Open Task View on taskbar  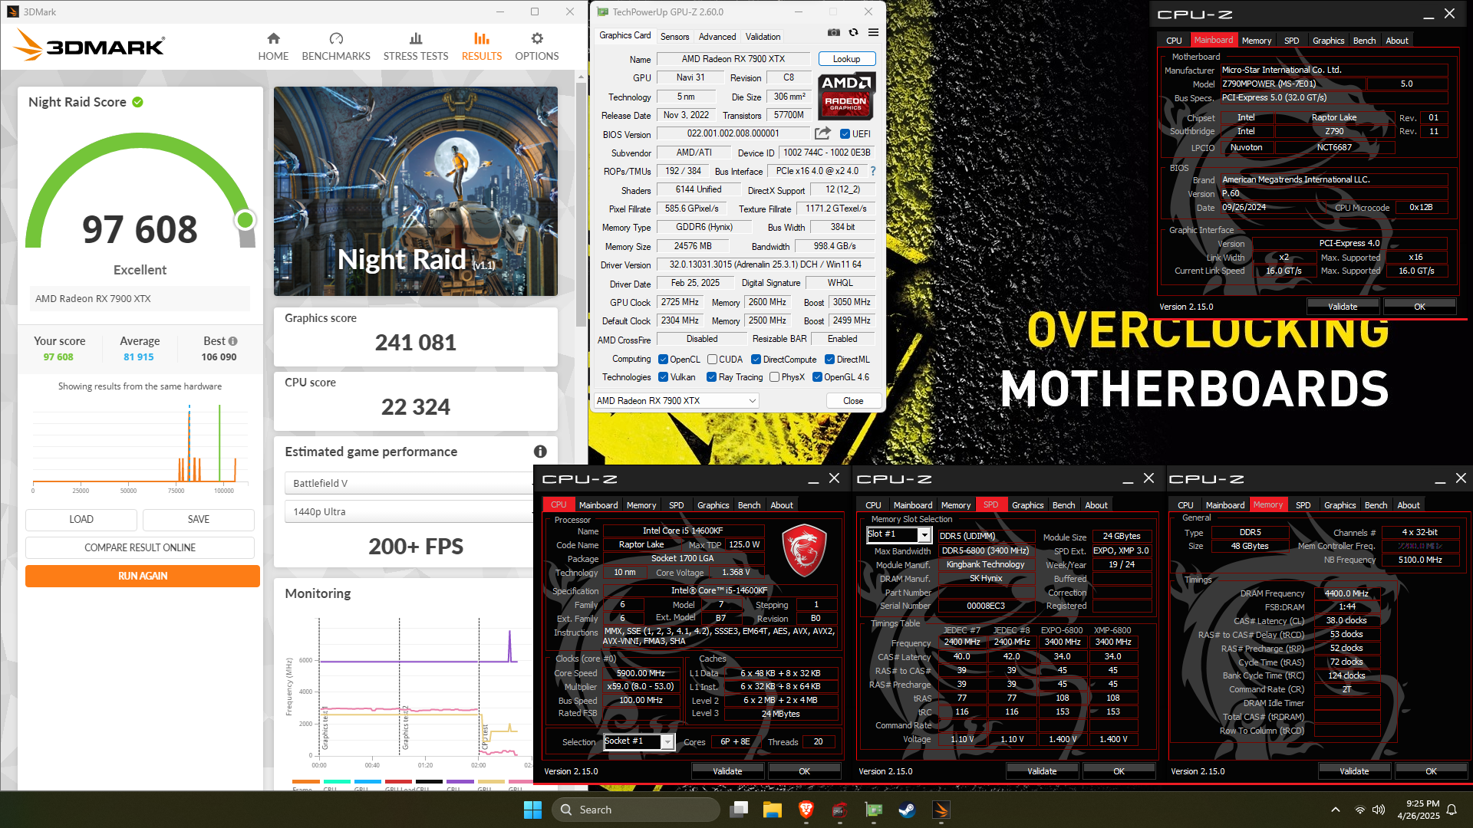pos(740,810)
